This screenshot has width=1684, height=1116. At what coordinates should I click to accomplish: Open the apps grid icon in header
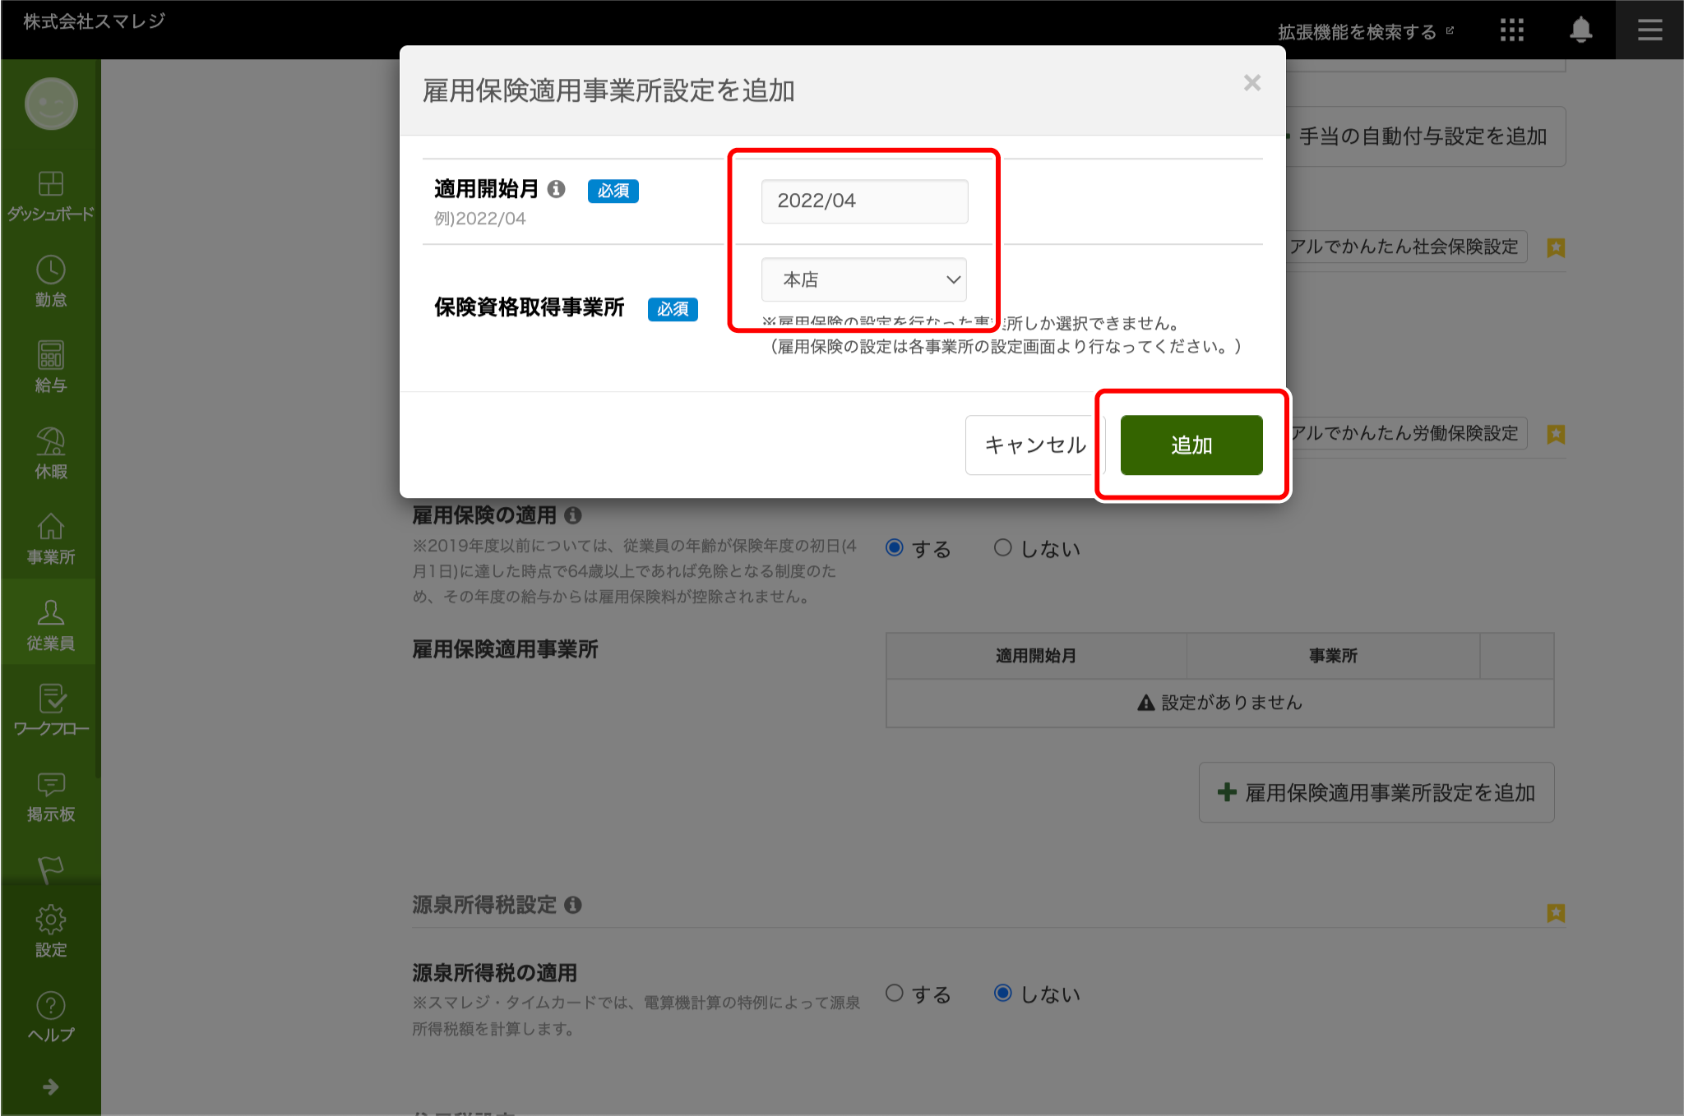click(1511, 30)
